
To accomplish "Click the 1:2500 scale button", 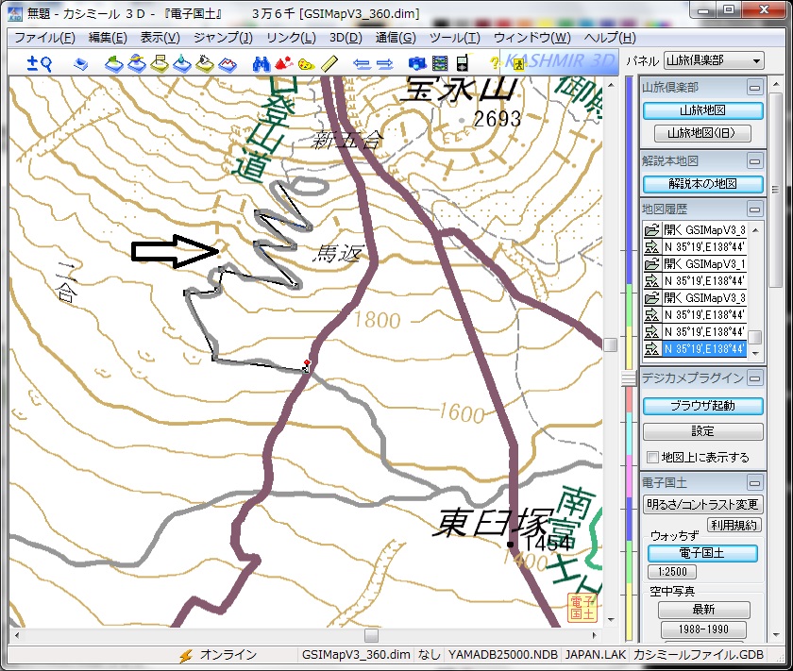I will pyautogui.click(x=672, y=572).
